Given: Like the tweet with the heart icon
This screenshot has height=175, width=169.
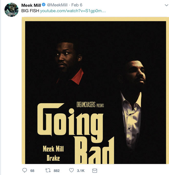Looking at the screenshot, I should click(x=71, y=170).
